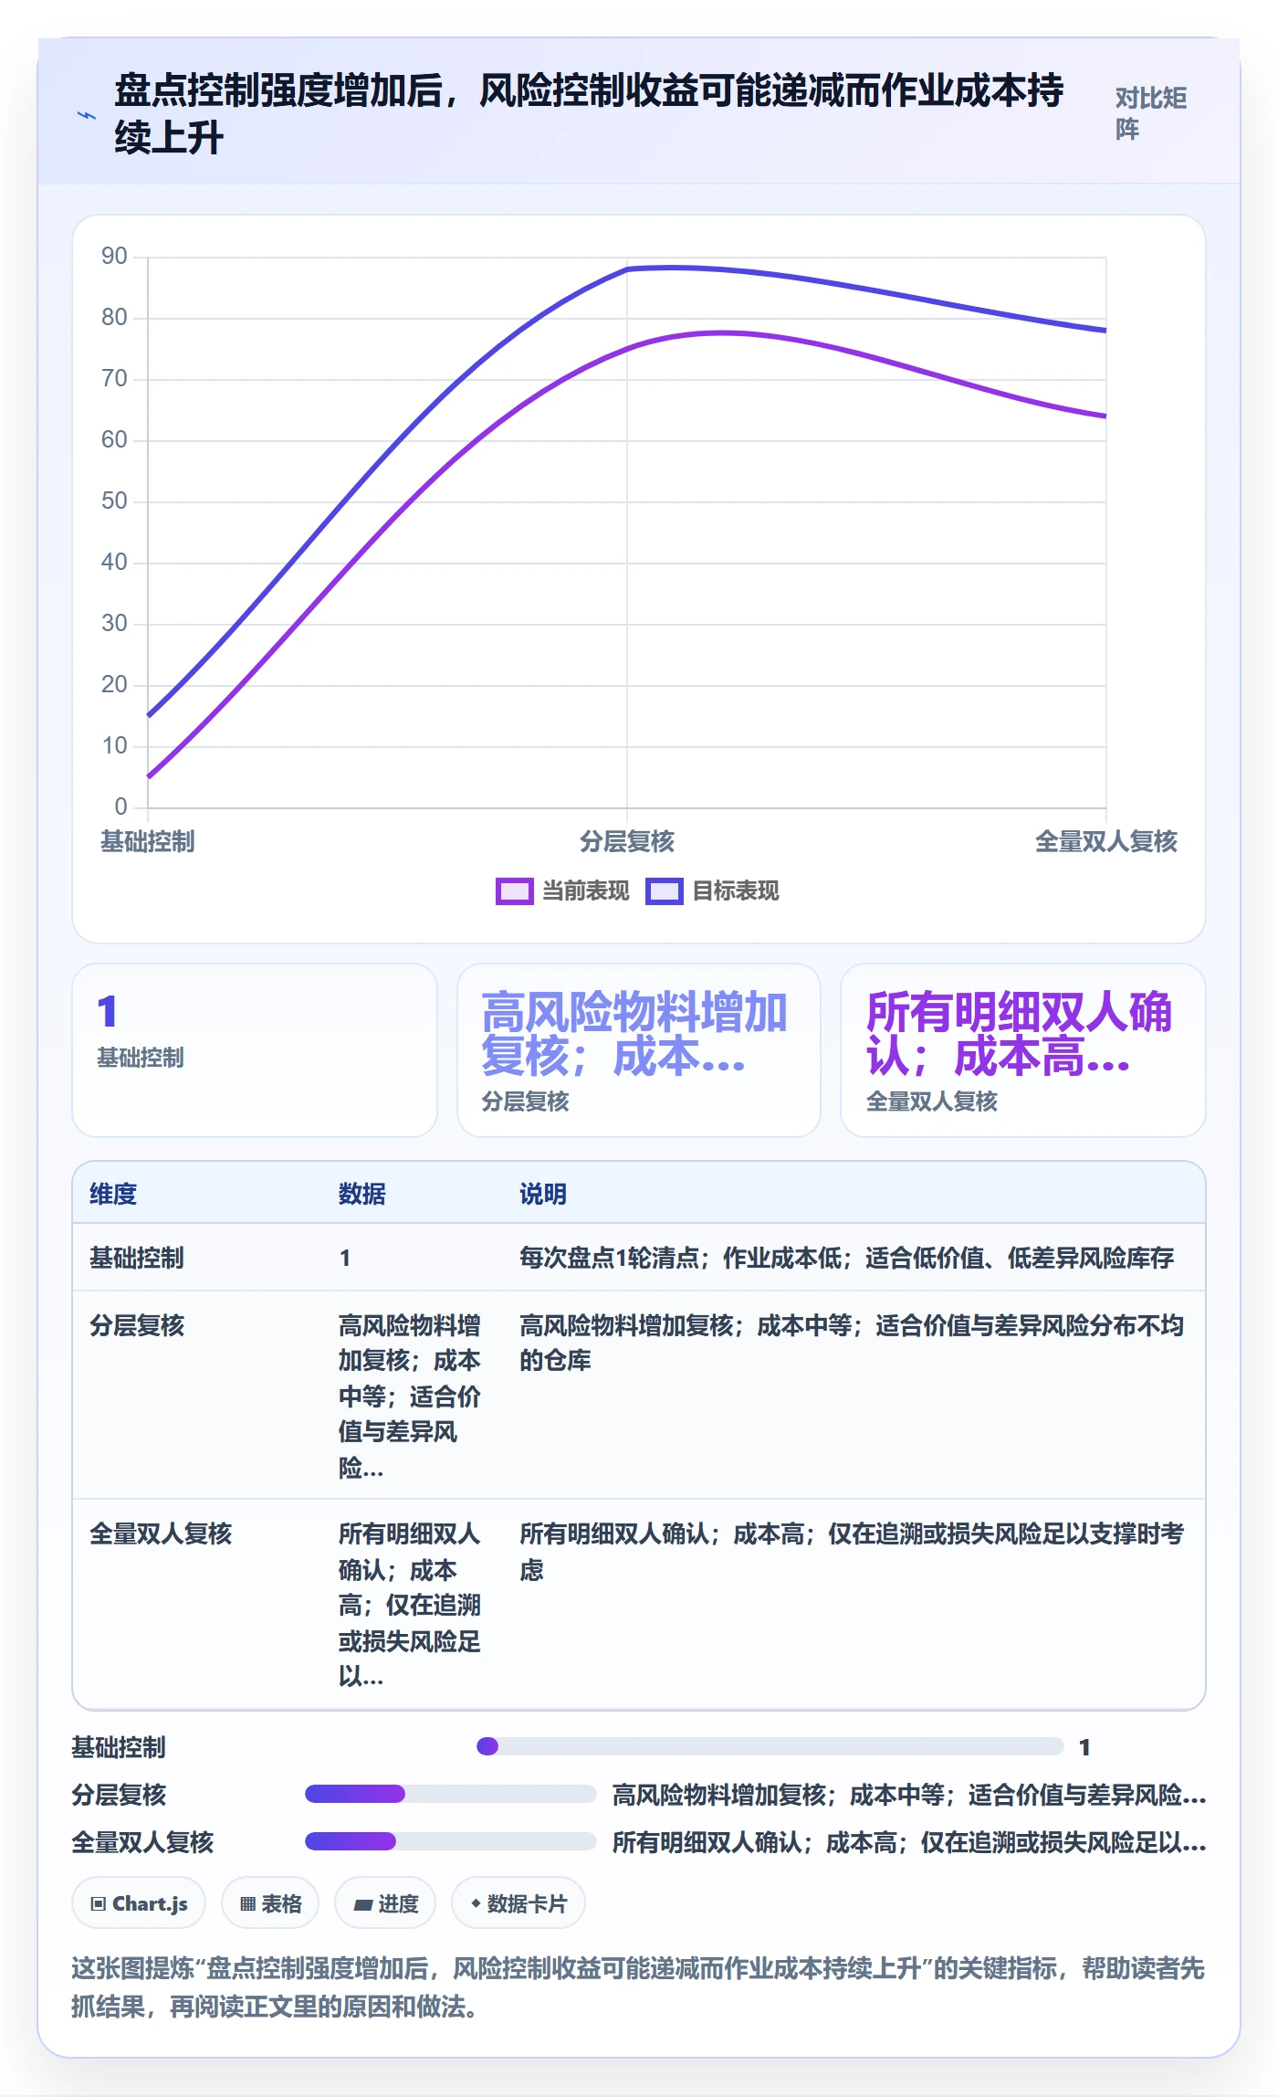
Task: Click the purple 当前表现 line peak on chart
Action: pos(723,332)
